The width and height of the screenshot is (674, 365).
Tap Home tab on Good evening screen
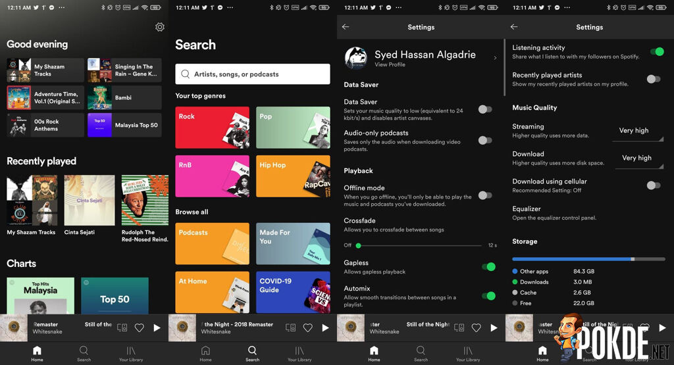[37, 353]
